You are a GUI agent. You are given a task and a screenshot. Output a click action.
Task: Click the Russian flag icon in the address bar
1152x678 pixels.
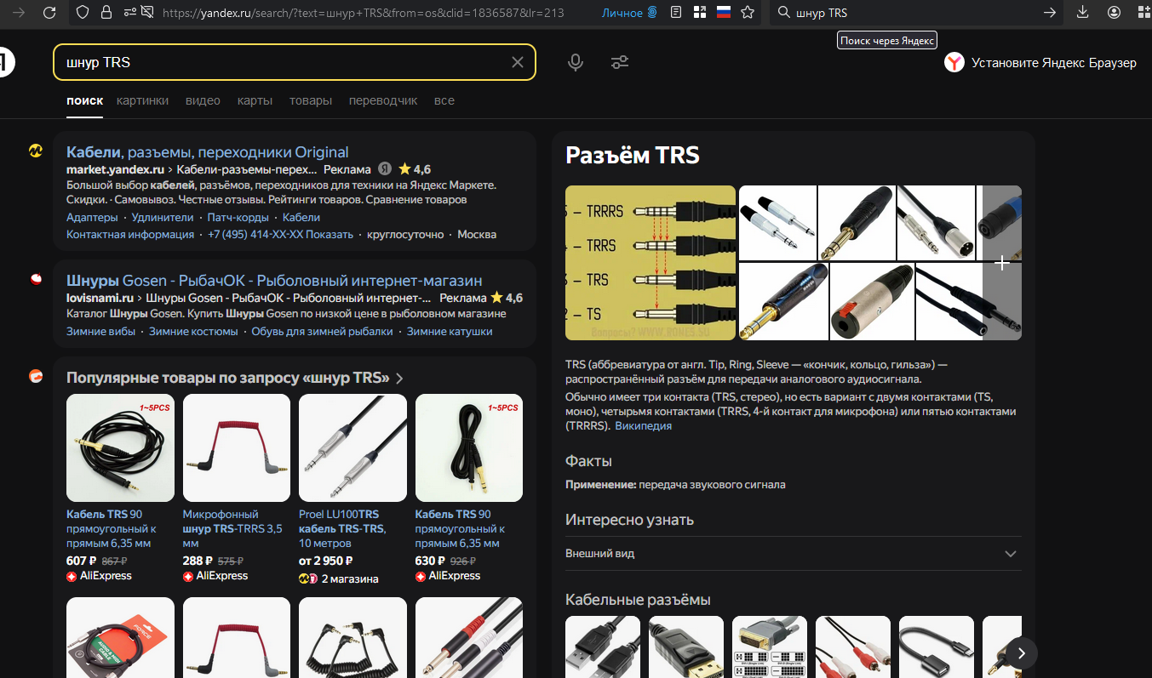tap(724, 13)
